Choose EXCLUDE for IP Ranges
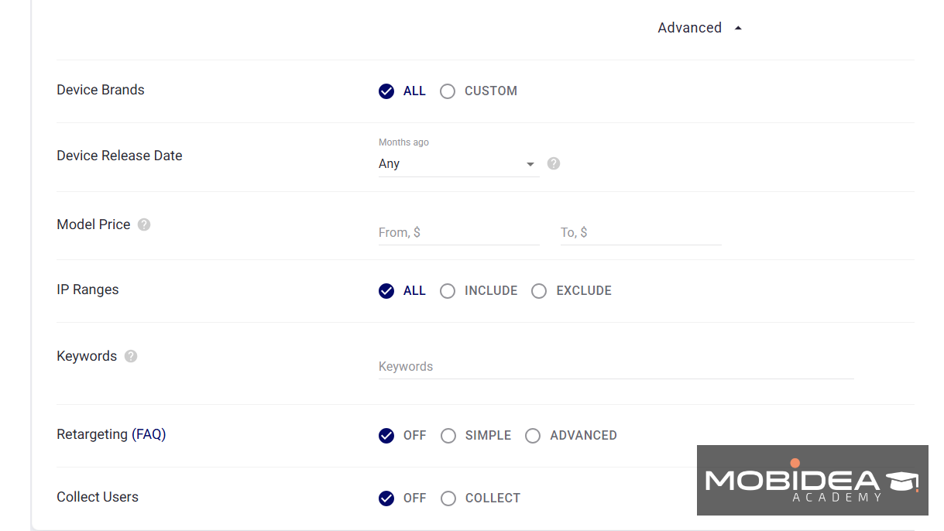Viewport: 944px width, 531px height. [539, 291]
